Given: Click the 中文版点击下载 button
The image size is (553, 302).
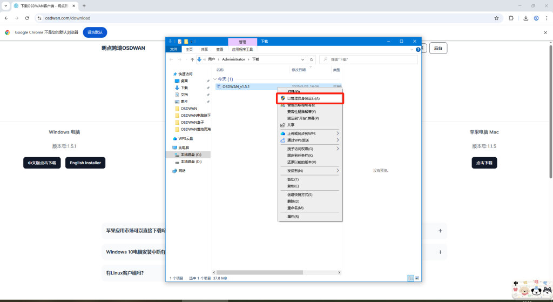Looking at the screenshot, I should tap(42, 163).
